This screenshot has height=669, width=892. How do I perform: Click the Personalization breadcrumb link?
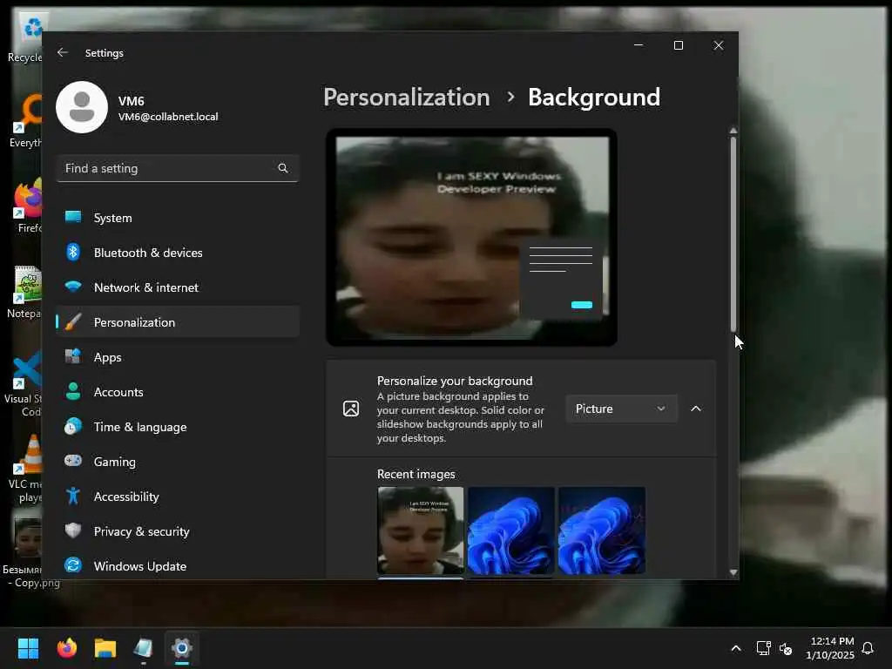(x=407, y=98)
